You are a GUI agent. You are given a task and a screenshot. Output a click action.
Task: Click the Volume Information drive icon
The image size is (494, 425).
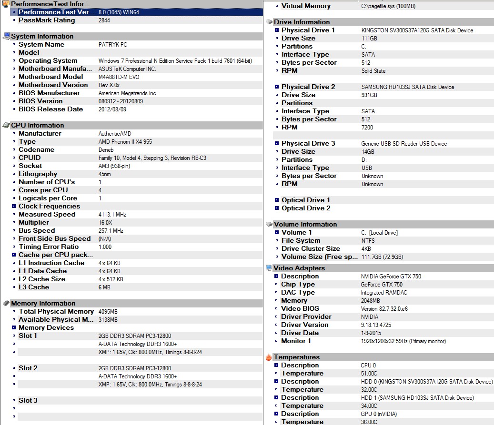[269, 224]
